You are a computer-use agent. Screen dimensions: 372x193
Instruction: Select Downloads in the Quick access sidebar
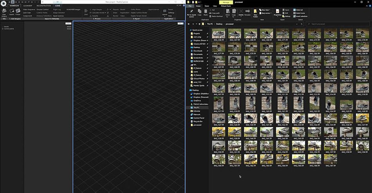click(x=198, y=51)
